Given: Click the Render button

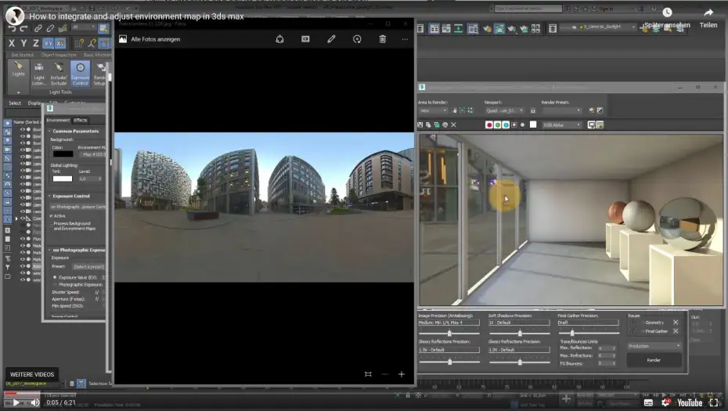Looking at the screenshot, I should pos(654,360).
